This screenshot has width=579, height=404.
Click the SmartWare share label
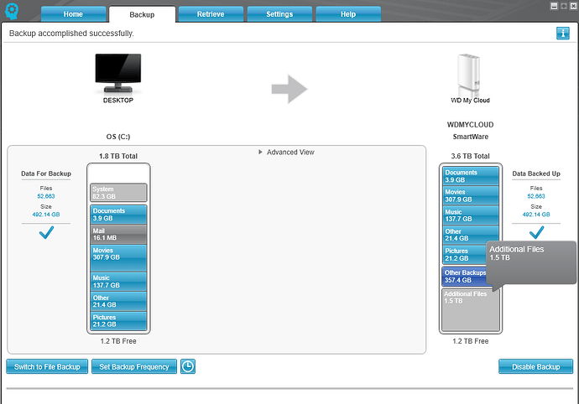pyautogui.click(x=471, y=137)
